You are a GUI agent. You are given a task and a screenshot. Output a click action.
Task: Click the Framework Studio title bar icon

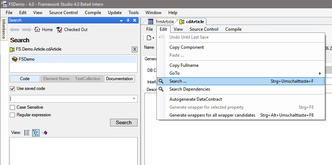click(x=4, y=4)
